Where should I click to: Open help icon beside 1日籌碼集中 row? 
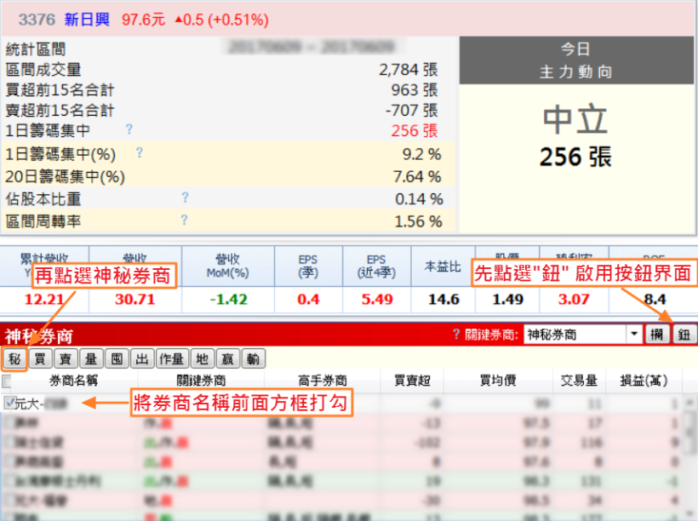pyautogui.click(x=129, y=129)
